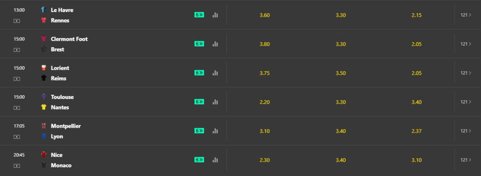The image size is (481, 176).
Task: Expand 121 more markets for Le Havre match
Action: pos(466,15)
